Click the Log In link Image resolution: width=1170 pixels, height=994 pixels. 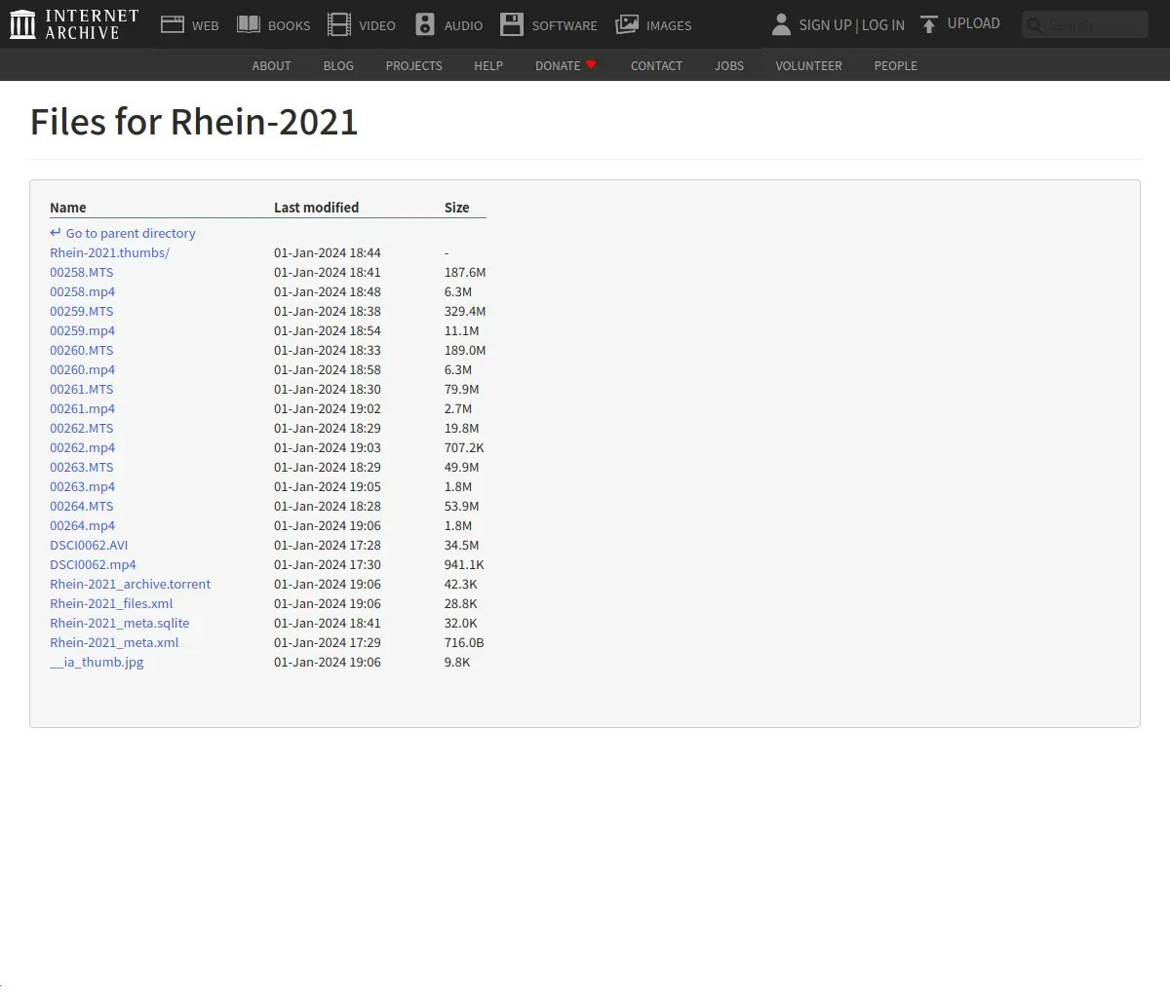tap(883, 24)
